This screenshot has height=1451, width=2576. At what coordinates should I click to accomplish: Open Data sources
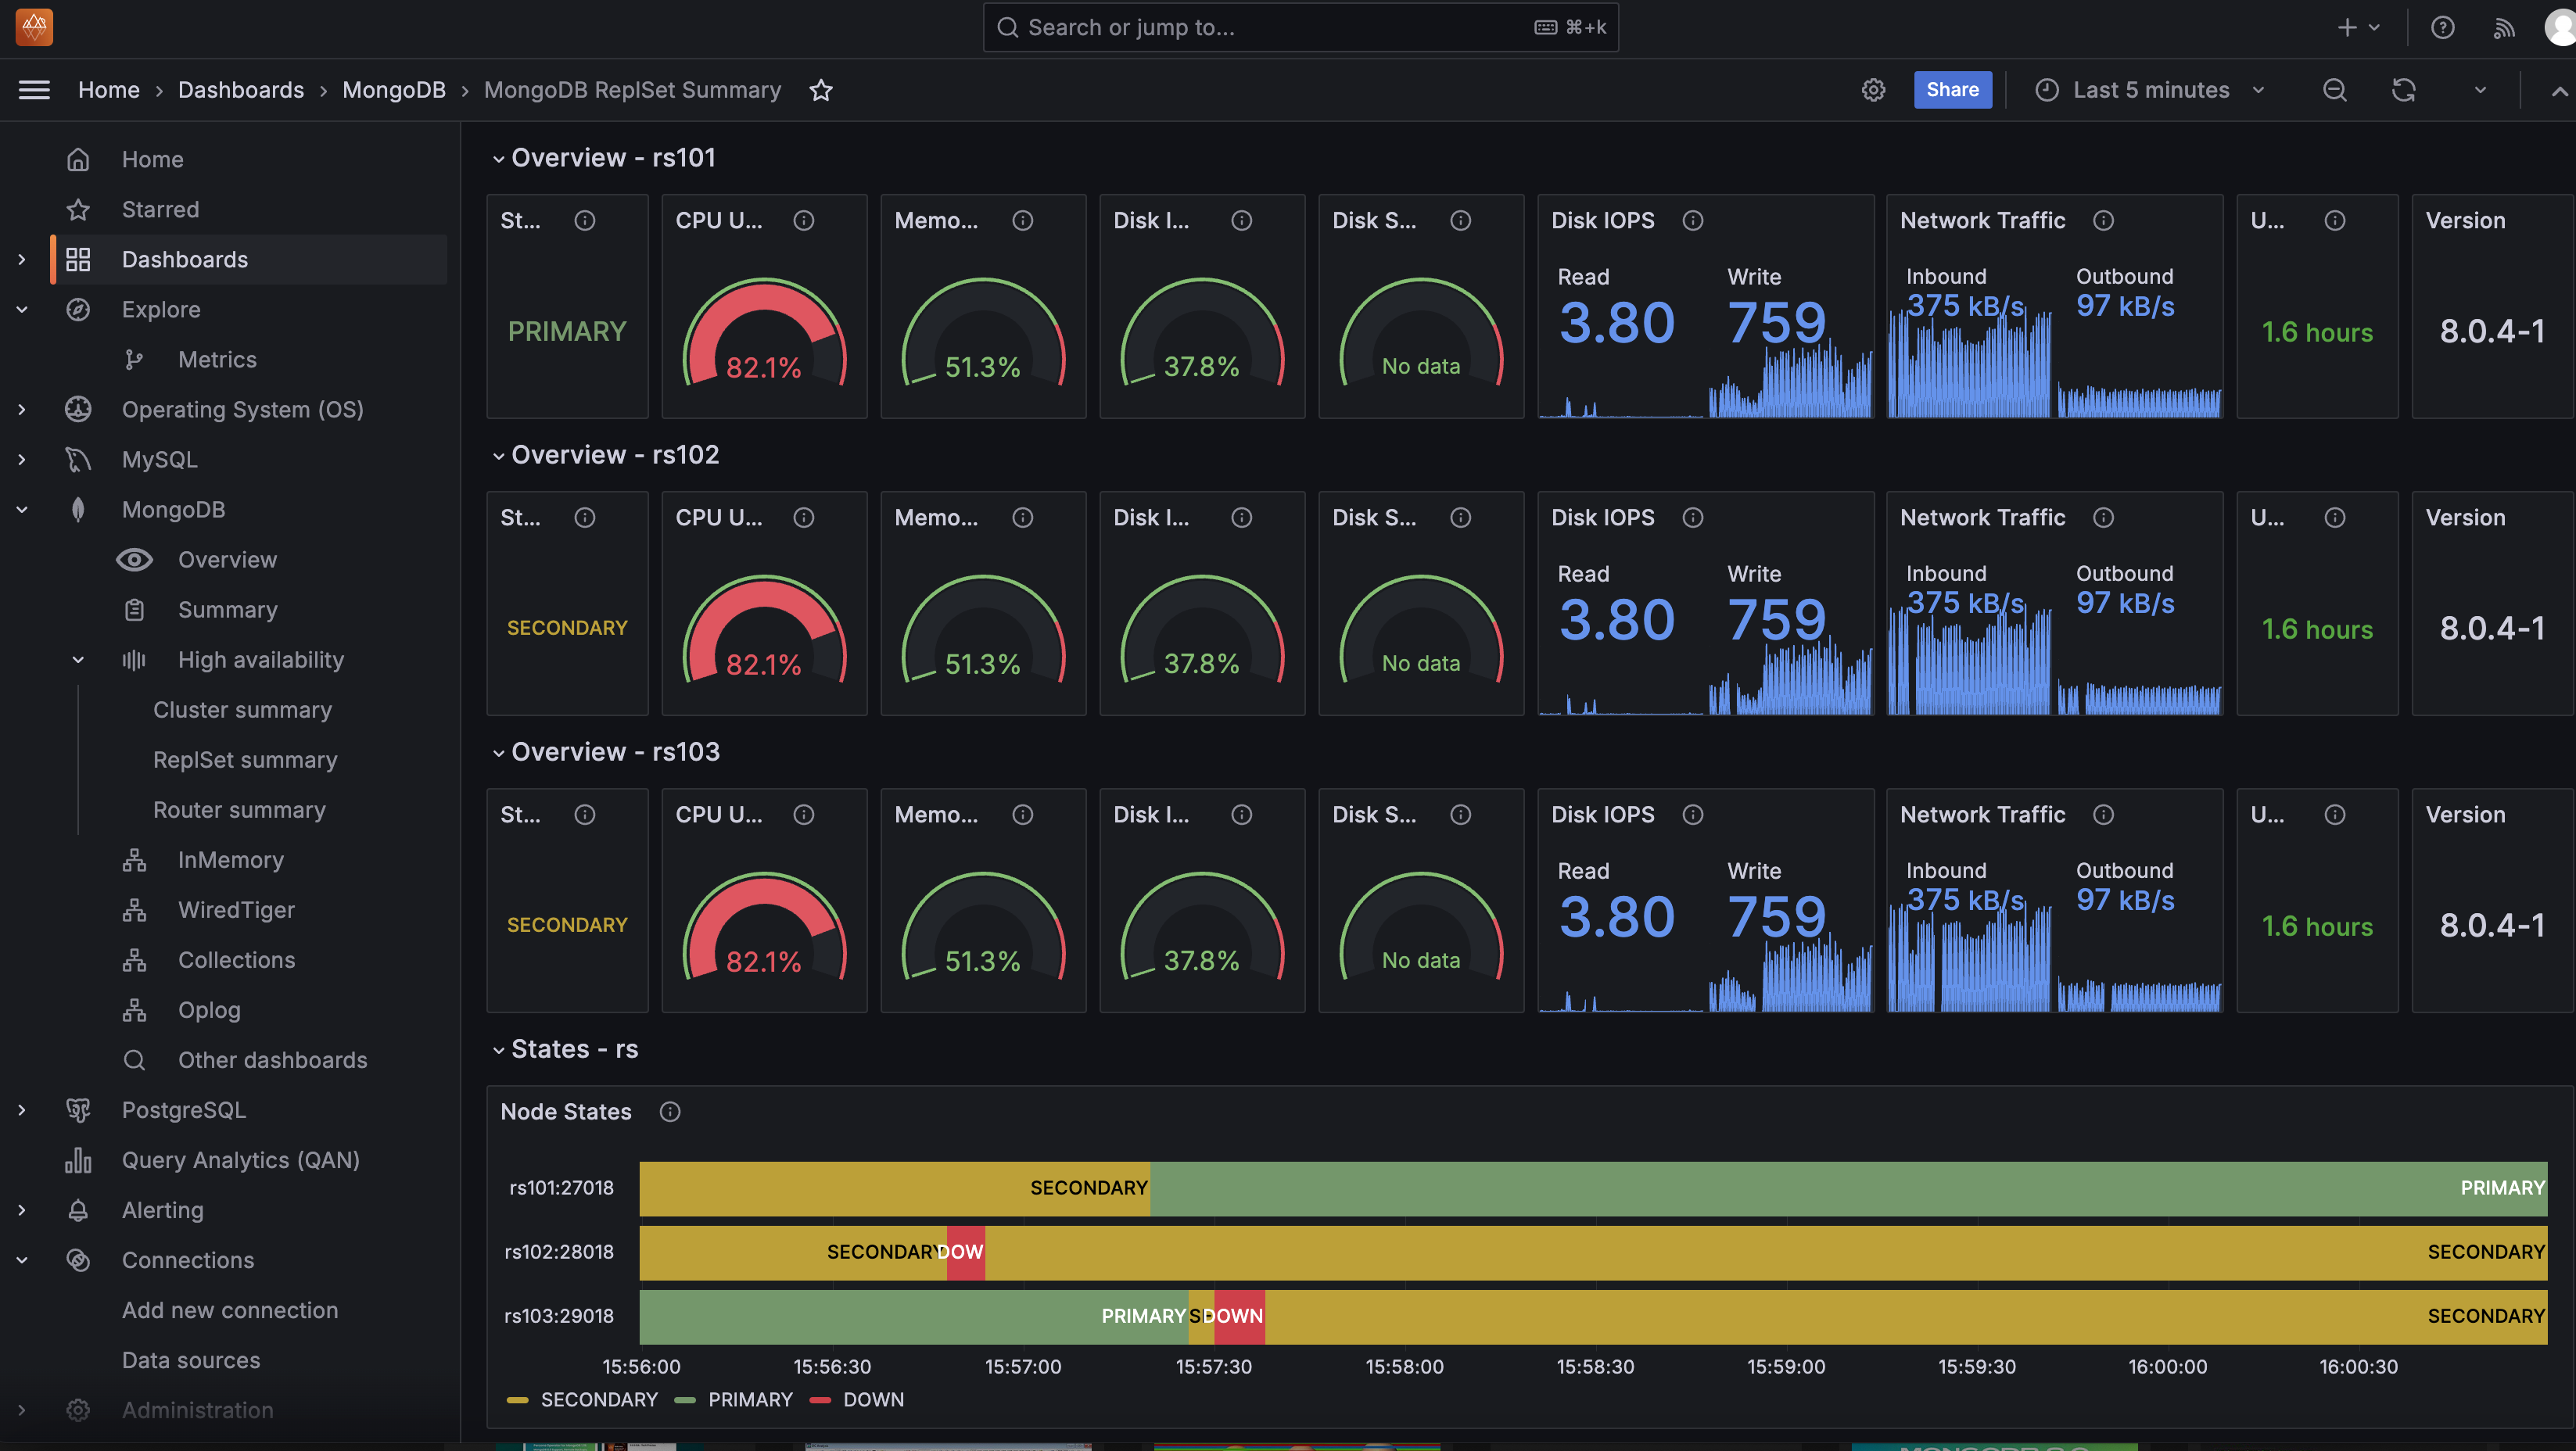pyautogui.click(x=191, y=1359)
